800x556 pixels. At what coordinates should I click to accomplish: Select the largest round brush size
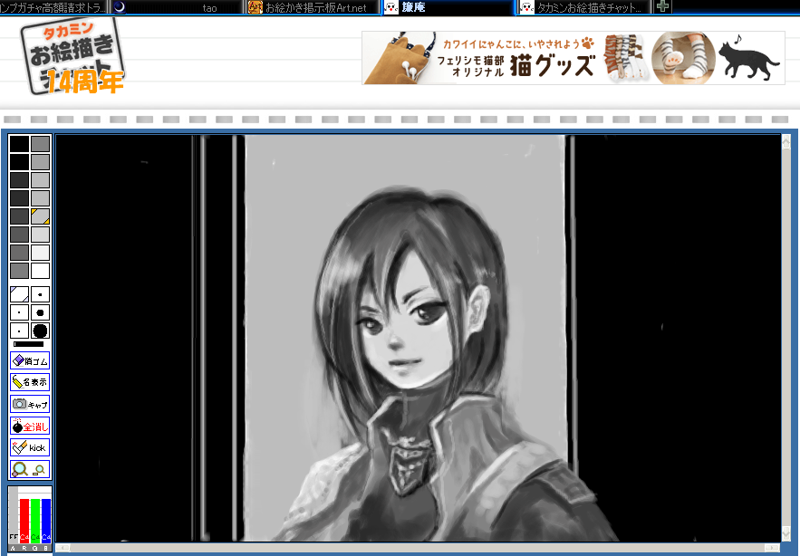click(40, 331)
